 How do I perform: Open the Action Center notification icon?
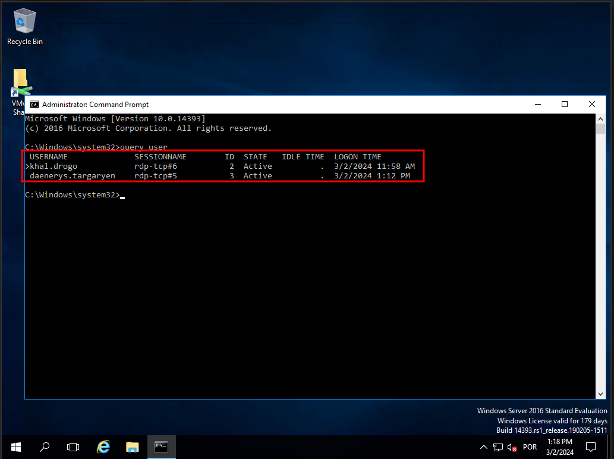click(x=591, y=447)
